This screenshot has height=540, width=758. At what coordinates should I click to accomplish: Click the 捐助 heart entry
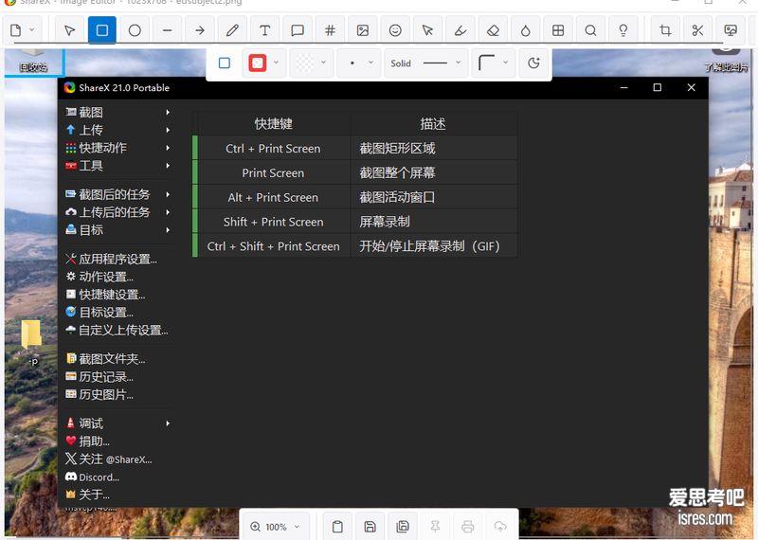point(117,441)
